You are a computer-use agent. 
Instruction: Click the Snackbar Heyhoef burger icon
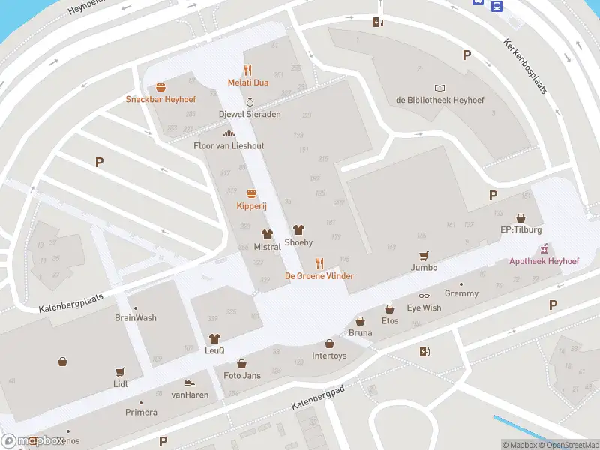(x=160, y=87)
